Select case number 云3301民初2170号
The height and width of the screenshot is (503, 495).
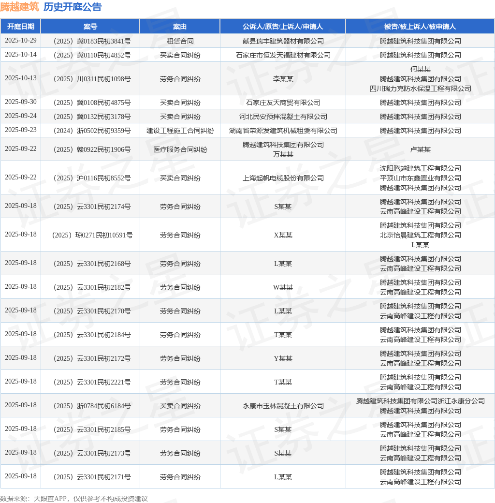92,311
